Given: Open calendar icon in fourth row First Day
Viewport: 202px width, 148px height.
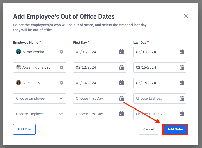Looking at the screenshot, I should (x=121, y=98).
